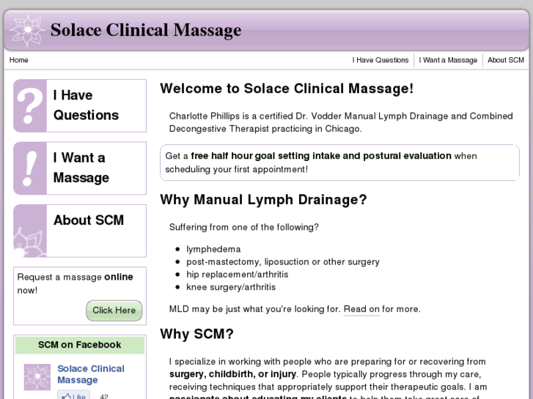Click the flower icon beside About SCM

30,231
